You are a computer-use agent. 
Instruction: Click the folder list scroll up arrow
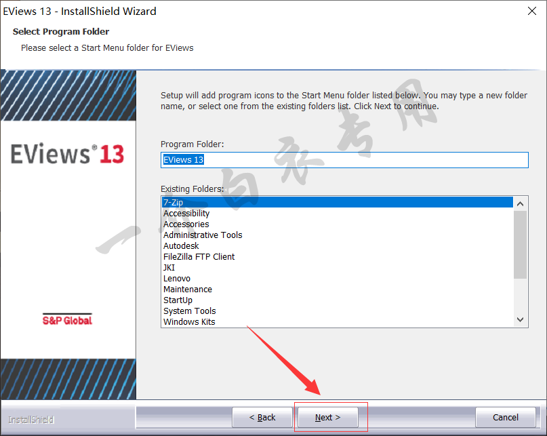(520, 204)
